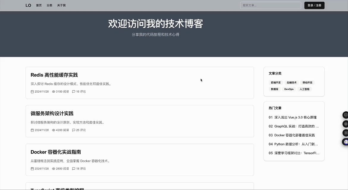Open the Redis 高性能缓存实践 article
Image resolution: width=348 pixels, height=190 pixels.
point(54,75)
